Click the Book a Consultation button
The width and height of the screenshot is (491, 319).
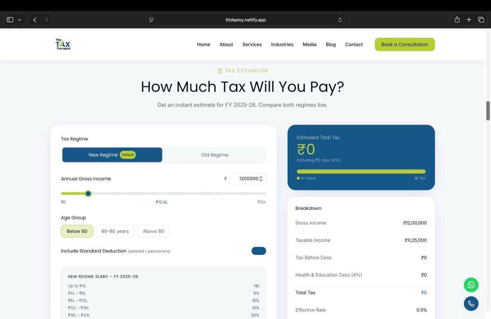405,45
